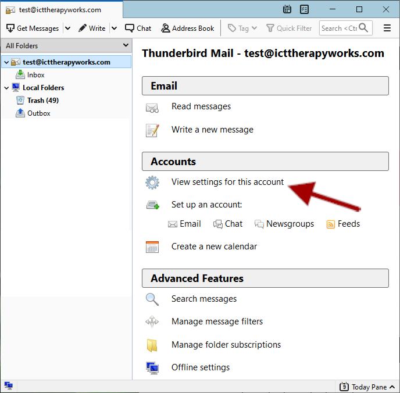The image size is (400, 393).
Task: Set up a Newsgroups account
Action: click(x=284, y=224)
